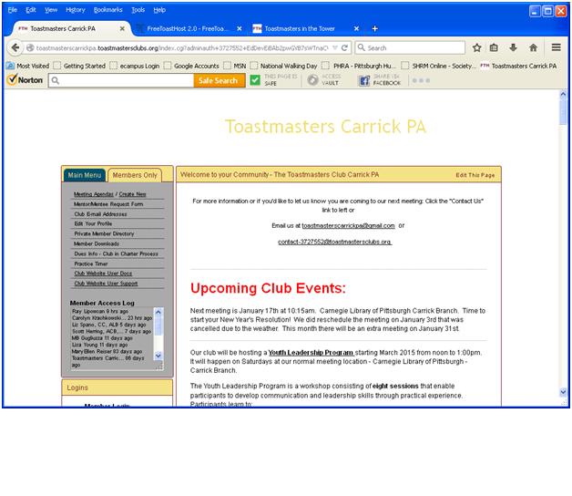Open the Tools menu

[x=138, y=10]
